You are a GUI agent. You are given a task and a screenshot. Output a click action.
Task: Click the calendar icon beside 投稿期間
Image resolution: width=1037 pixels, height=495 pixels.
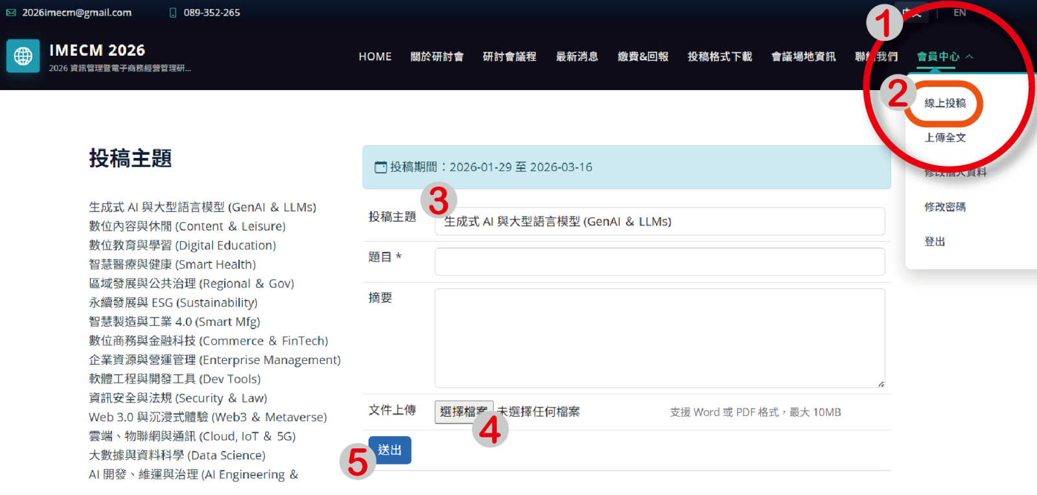380,167
